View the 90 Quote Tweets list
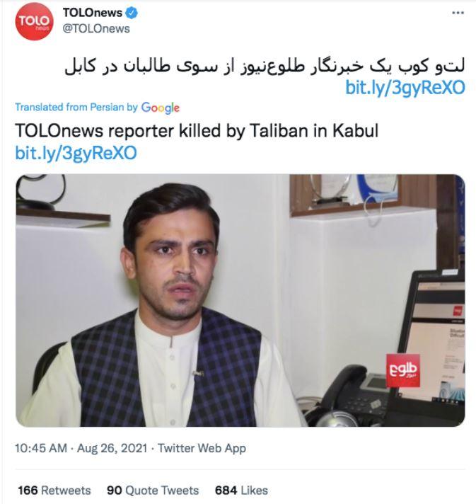 click(x=153, y=491)
